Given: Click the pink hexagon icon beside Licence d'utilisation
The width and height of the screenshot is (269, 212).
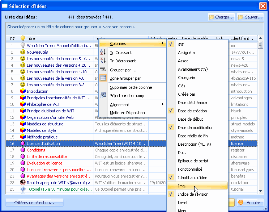Looking at the screenshot, I should pyautogui.click(x=22, y=144).
